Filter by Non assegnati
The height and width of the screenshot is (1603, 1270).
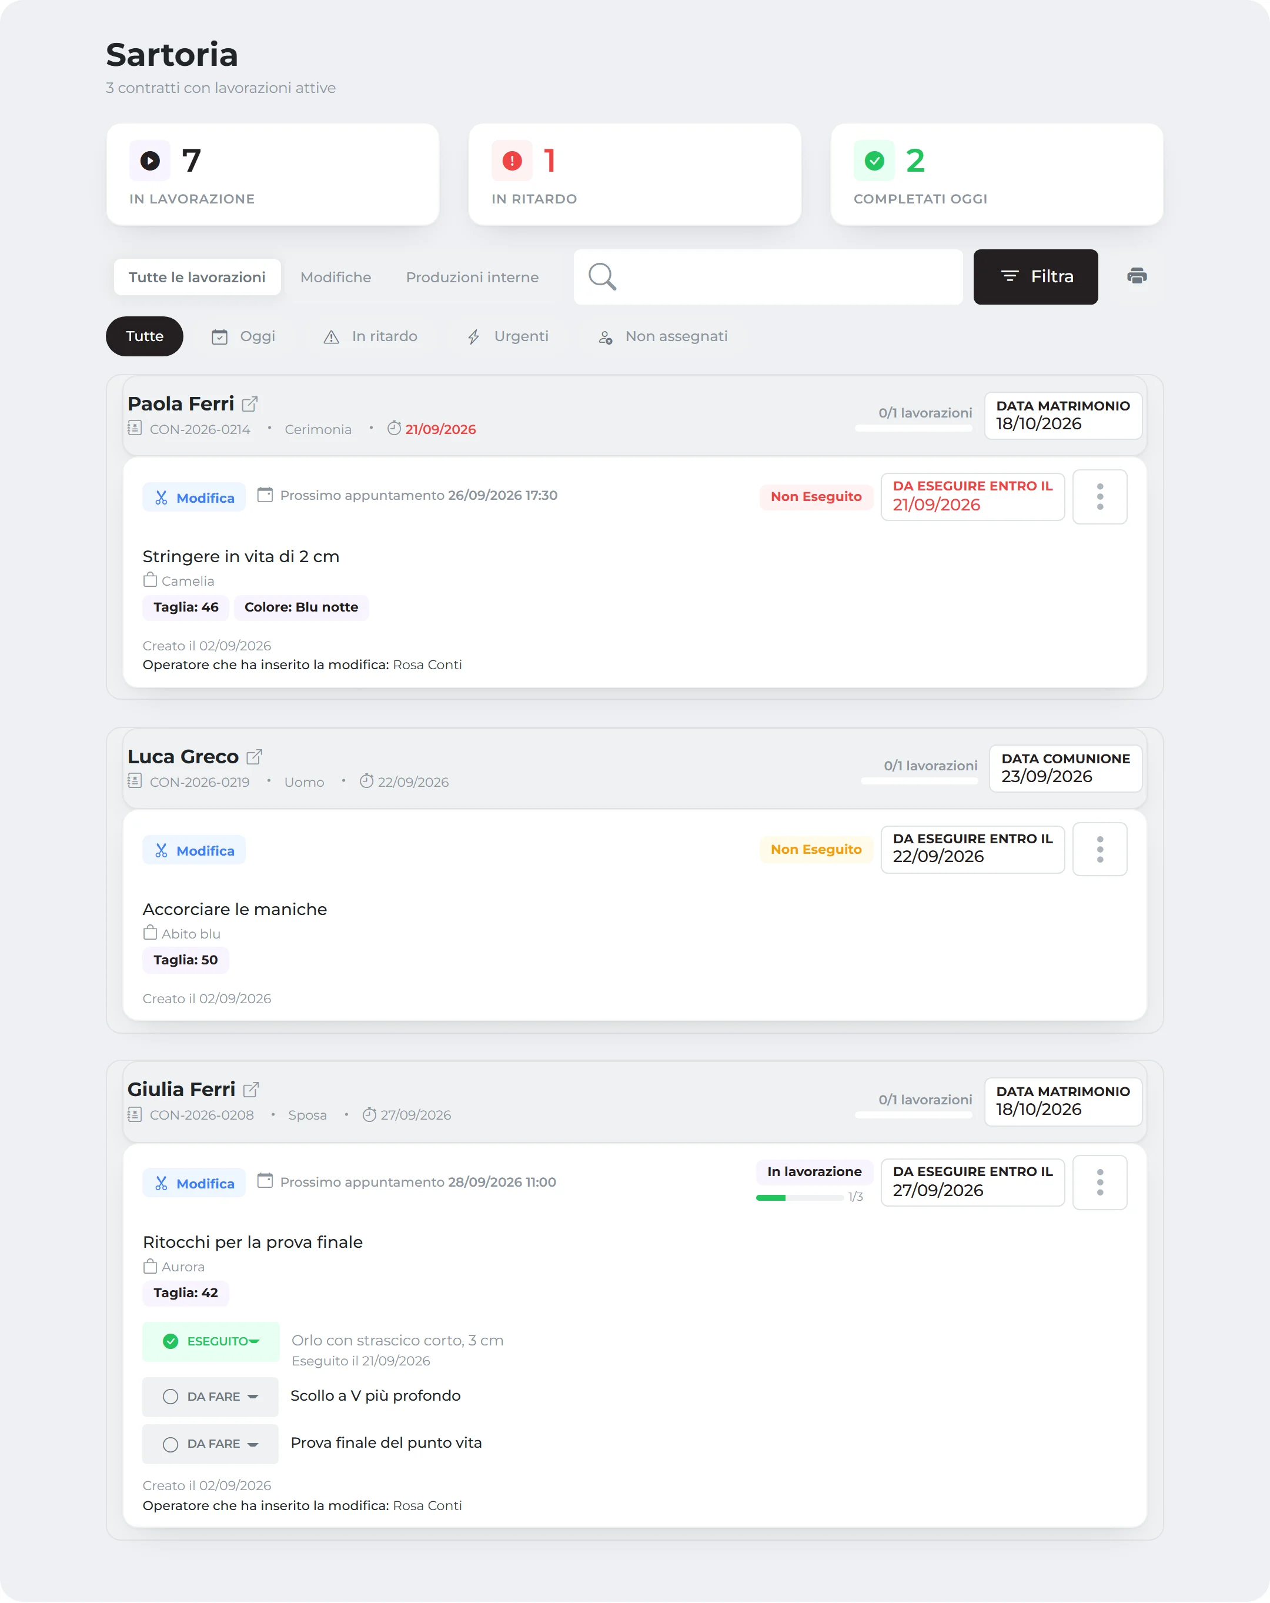click(x=663, y=336)
